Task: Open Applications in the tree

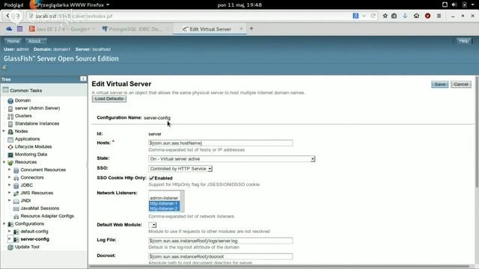Action: click(x=27, y=139)
